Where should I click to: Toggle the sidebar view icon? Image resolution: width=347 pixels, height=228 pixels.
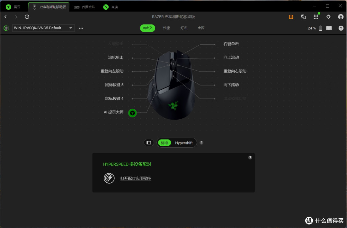tap(149, 143)
